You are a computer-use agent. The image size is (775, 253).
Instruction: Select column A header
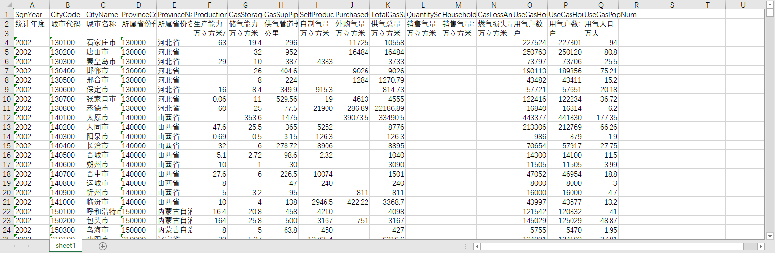click(32, 5)
